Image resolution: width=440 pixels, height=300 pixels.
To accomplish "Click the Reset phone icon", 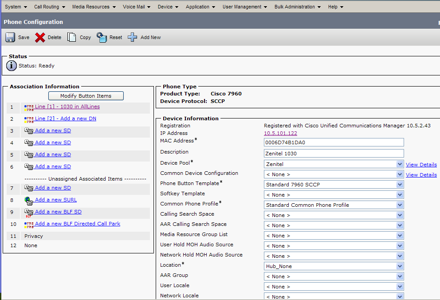I will pyautogui.click(x=102, y=37).
